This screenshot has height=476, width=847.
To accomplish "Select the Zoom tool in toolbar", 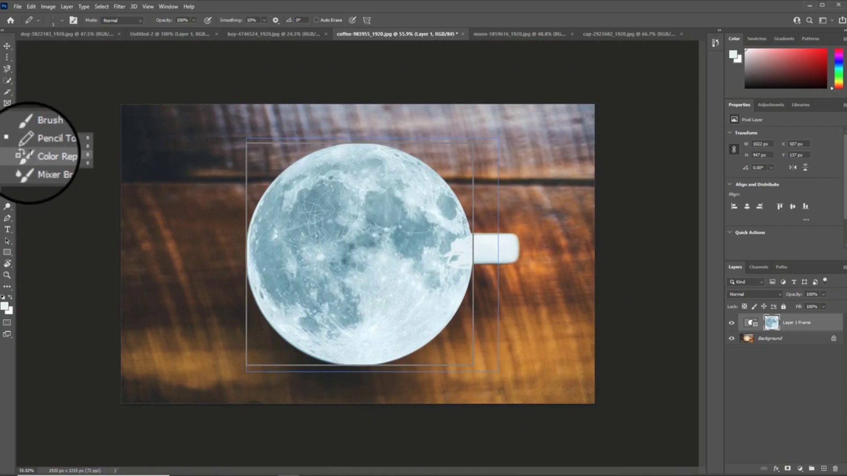I will 7,275.
